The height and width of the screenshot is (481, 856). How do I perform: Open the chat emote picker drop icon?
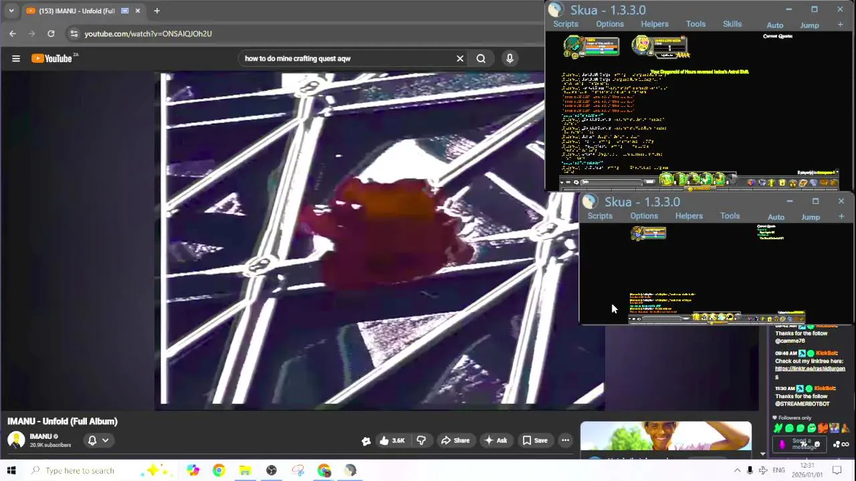pos(782,444)
